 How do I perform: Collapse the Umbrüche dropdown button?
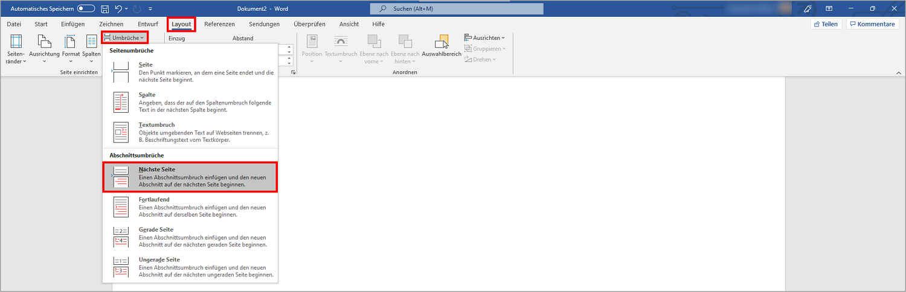(124, 37)
